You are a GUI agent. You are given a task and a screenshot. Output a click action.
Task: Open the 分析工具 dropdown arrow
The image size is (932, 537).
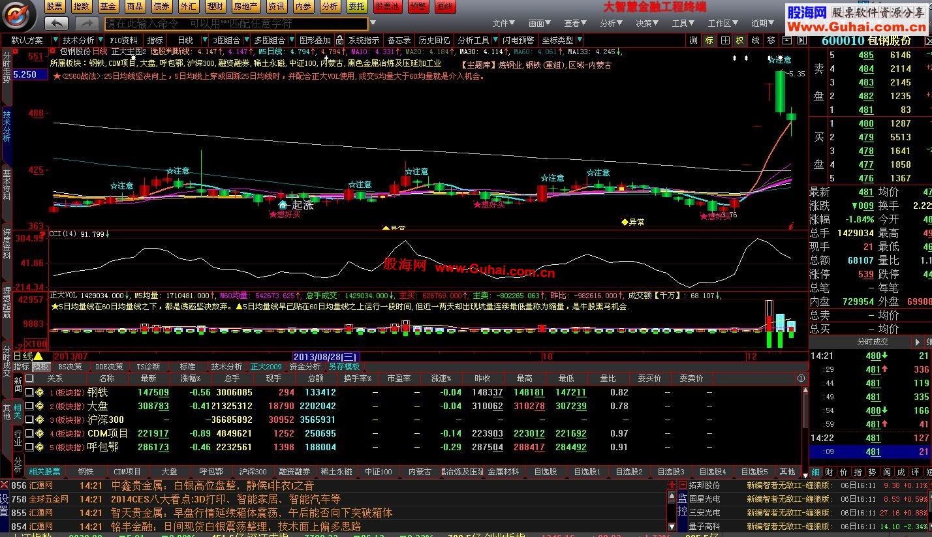point(495,40)
